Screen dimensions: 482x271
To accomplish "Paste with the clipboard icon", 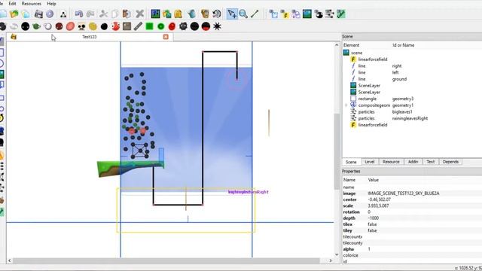I will (x=127, y=14).
